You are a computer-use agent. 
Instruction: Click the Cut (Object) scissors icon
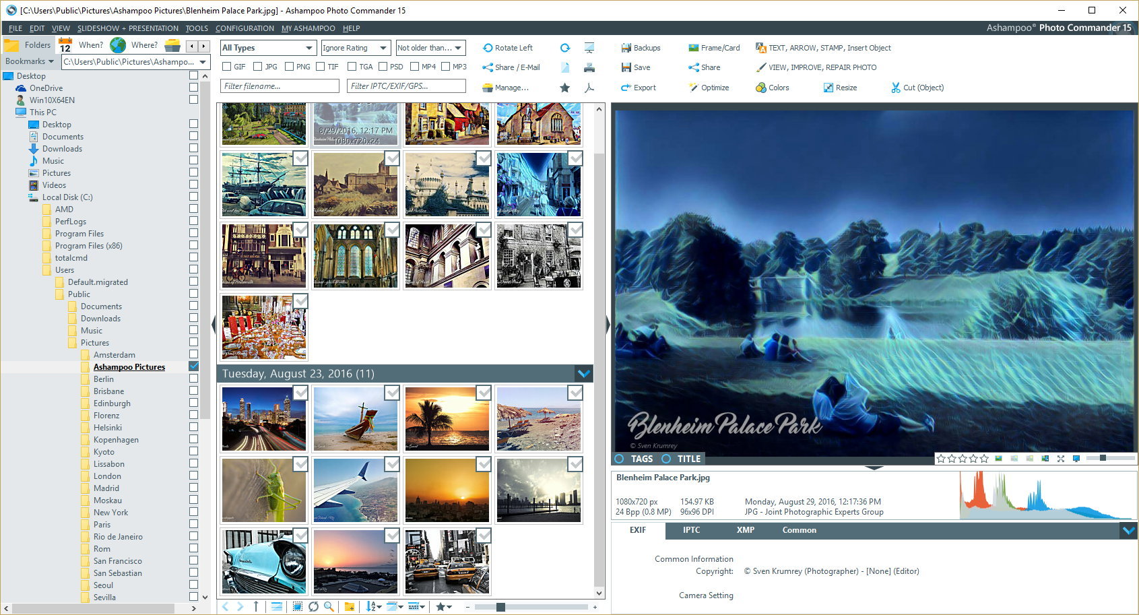[x=895, y=88]
